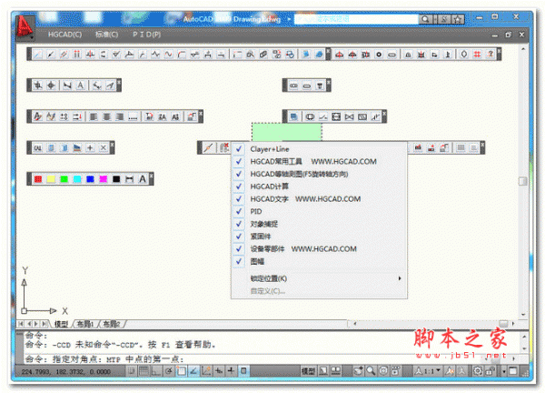Click the zigzag break line tool icon
The height and width of the screenshot is (393, 545).
click(x=155, y=55)
